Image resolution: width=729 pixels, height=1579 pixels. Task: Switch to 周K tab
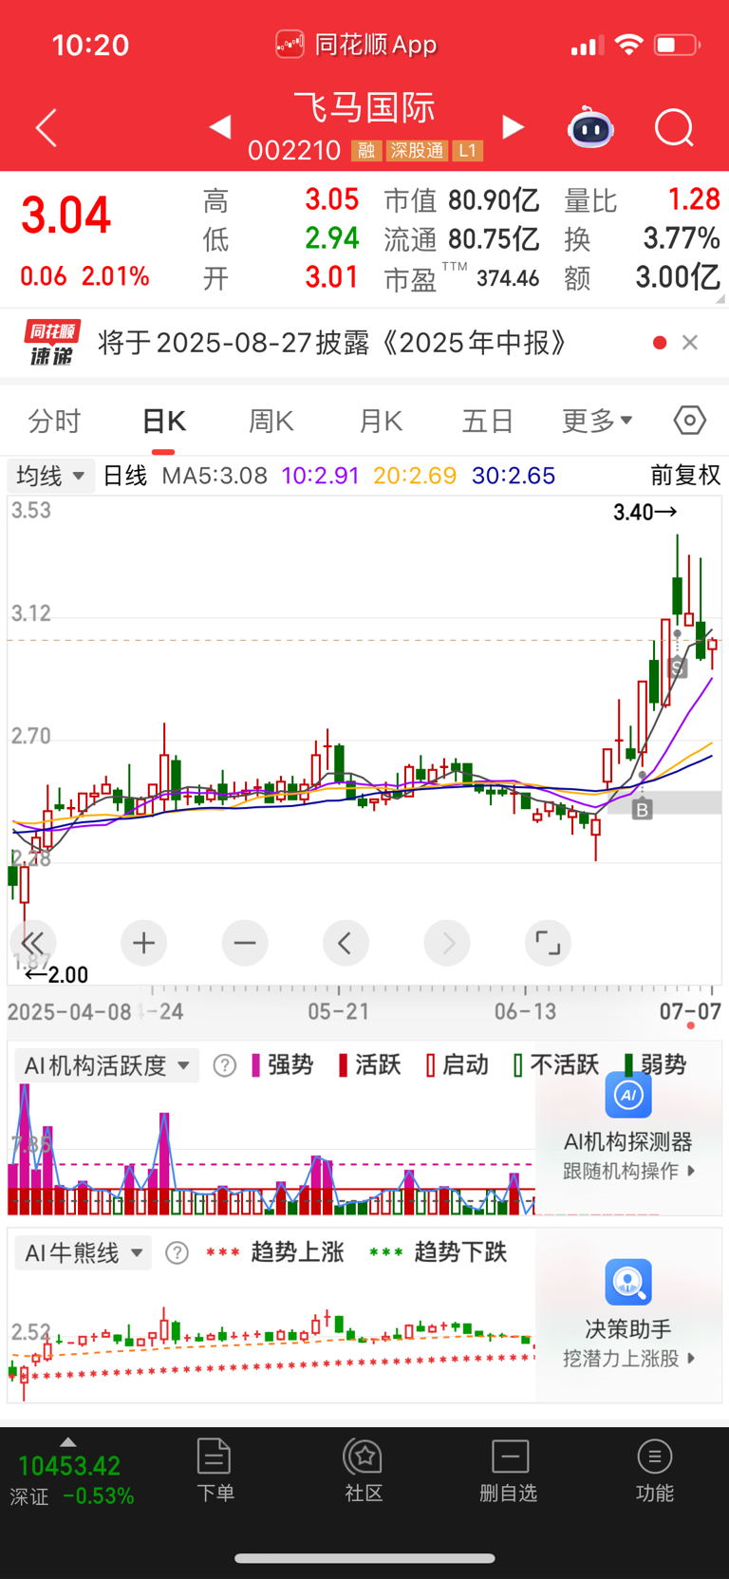271,421
